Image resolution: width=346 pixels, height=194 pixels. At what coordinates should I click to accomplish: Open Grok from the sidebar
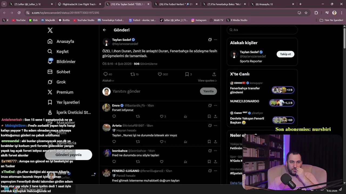pos(56,82)
